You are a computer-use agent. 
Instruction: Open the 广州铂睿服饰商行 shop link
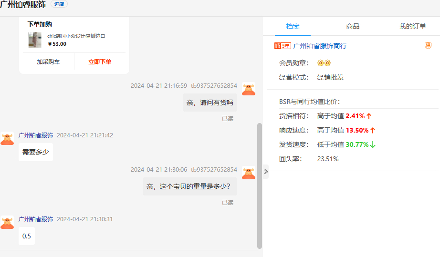(x=320, y=46)
